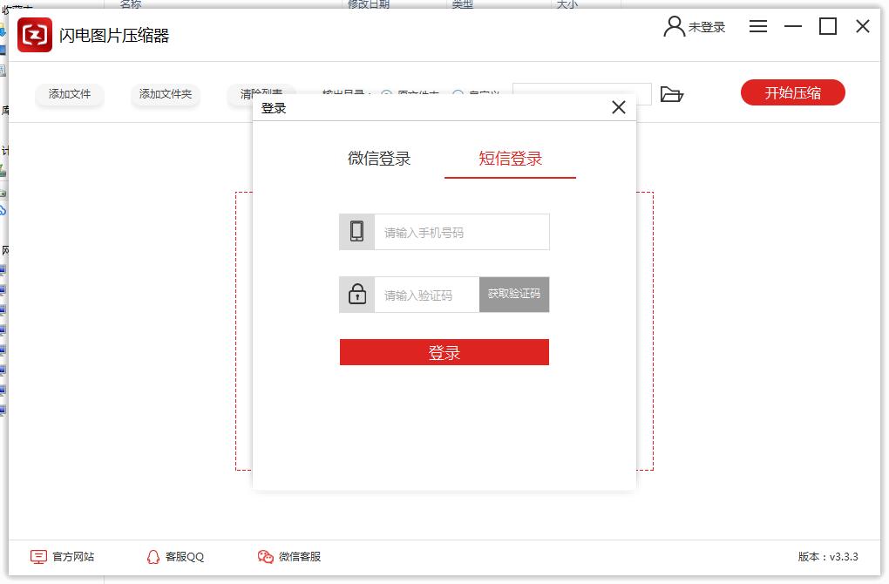
Task: Click 添加文件 to add files
Action: click(70, 94)
